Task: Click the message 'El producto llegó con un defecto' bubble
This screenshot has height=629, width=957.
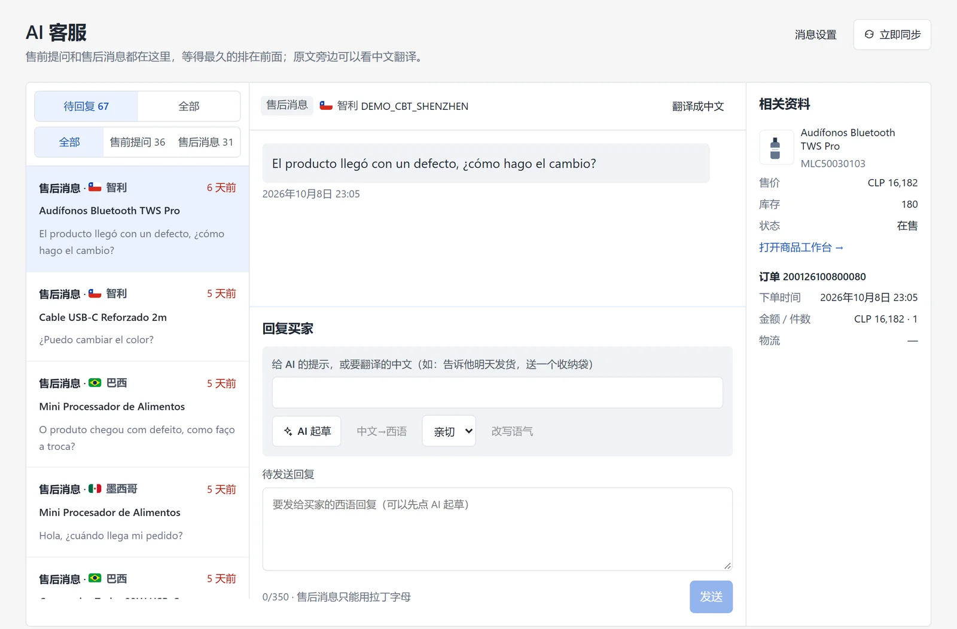Action: pos(486,163)
